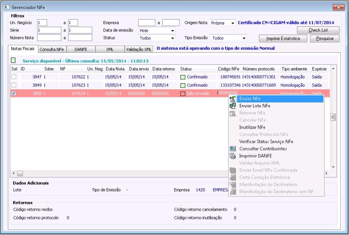Click the Confirmado status square for NF 107622
Viewport: 349px width, 235px height.
[x=183, y=77]
